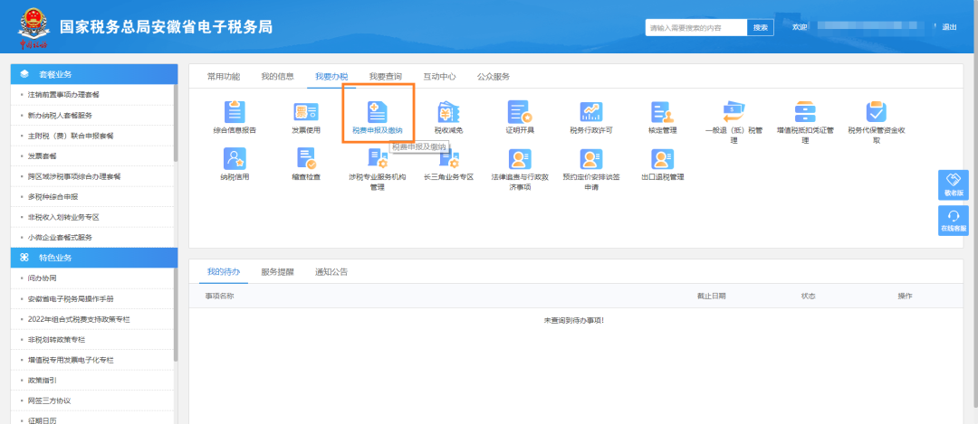Open 税务行政许可 chart icon

tap(590, 113)
